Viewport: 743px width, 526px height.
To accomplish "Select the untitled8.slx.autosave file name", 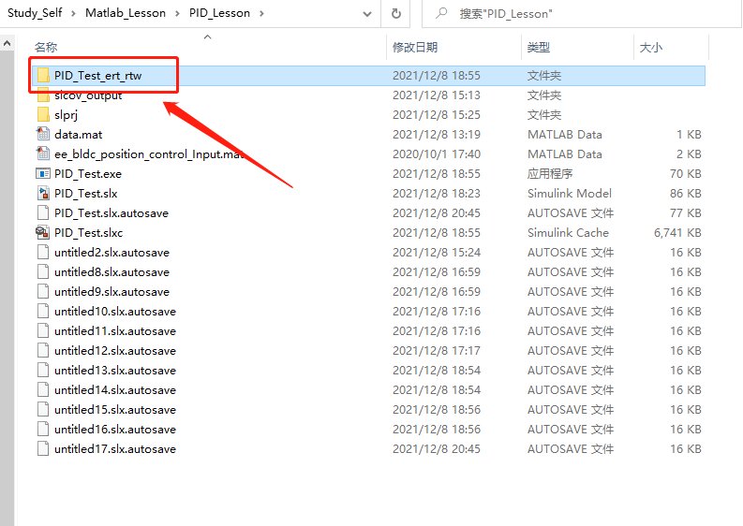I will point(111,271).
